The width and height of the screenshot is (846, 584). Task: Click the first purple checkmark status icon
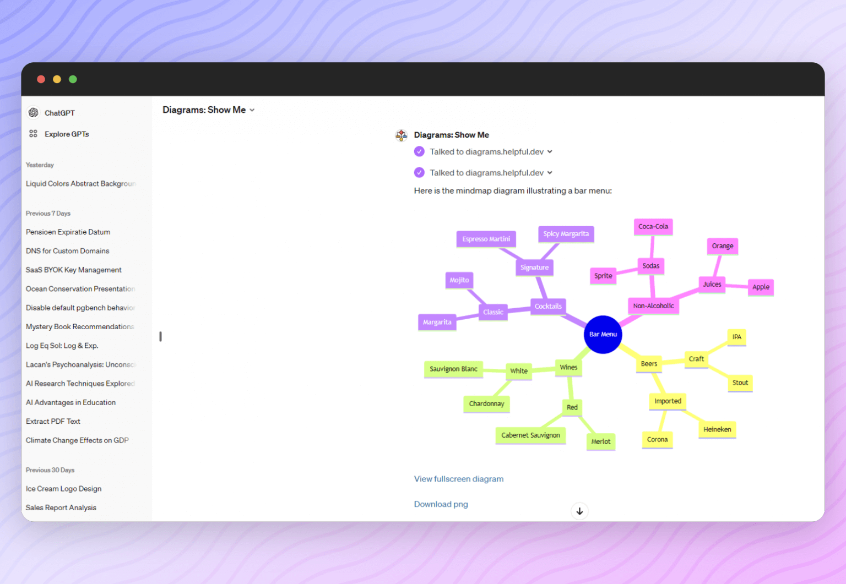[x=420, y=152]
